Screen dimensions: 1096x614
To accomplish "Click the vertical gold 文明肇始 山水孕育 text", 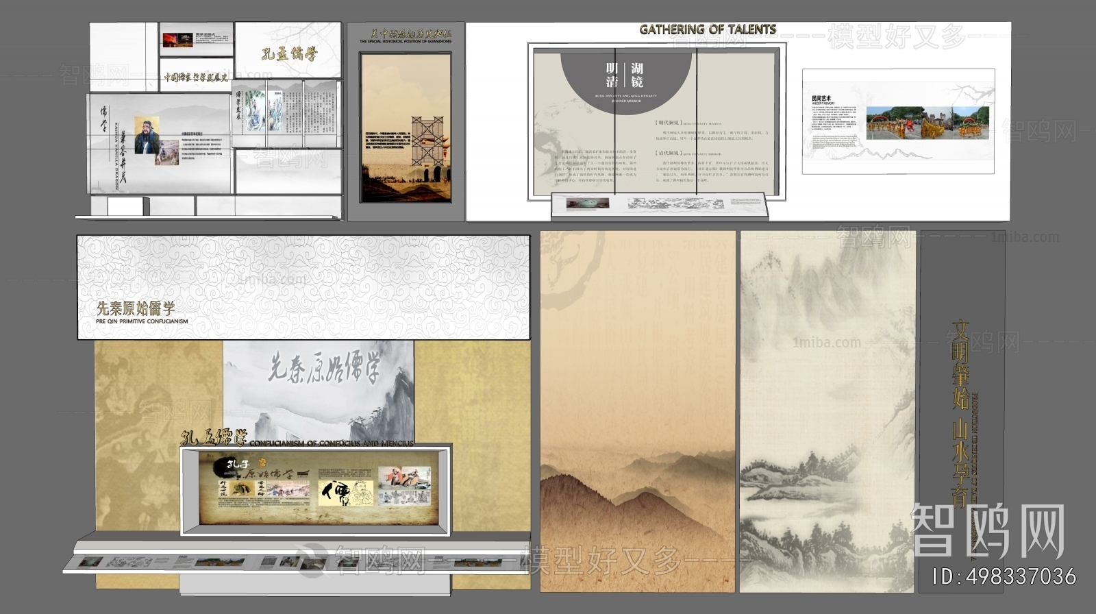I will pyautogui.click(x=962, y=411).
